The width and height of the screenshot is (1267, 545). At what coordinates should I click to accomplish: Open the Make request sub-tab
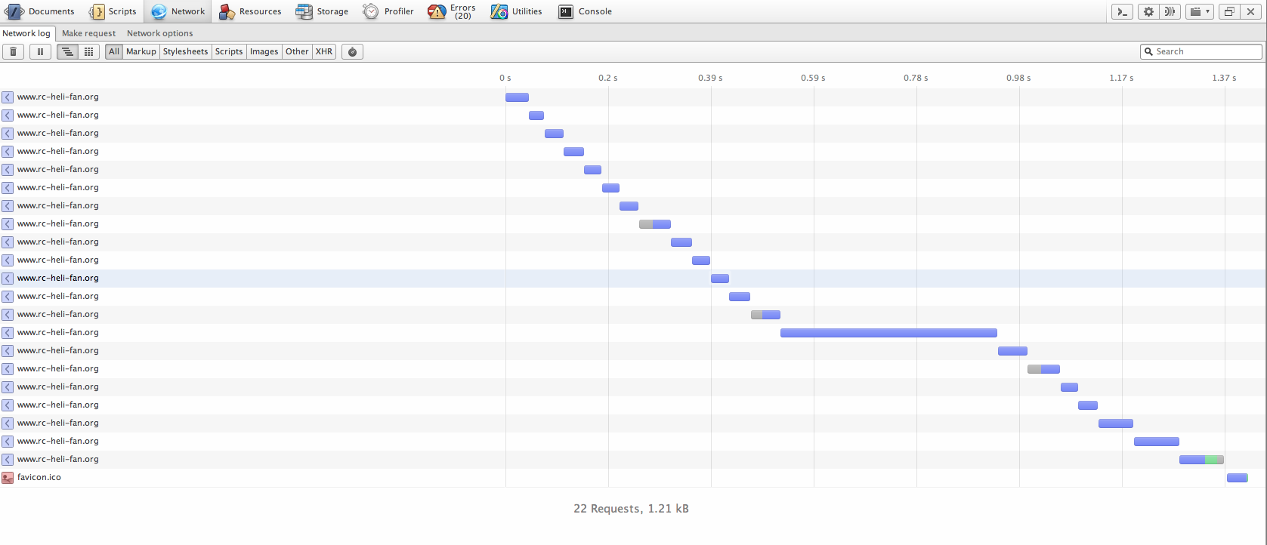click(89, 33)
